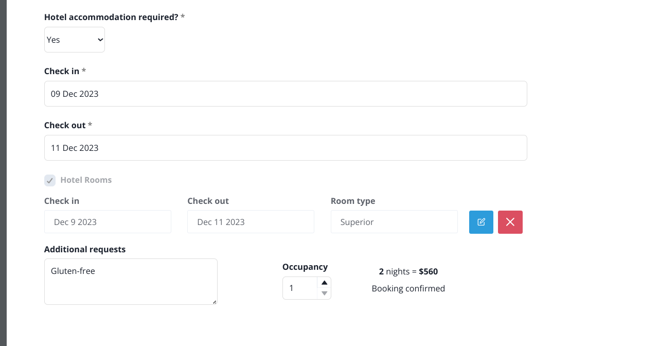Image resolution: width=659 pixels, height=346 pixels.
Task: Select the room Check out field Dec 11 2023
Action: click(251, 222)
